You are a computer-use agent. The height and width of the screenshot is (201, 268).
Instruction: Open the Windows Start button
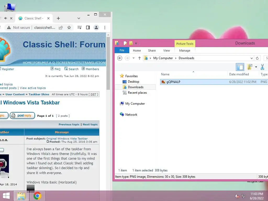click(x=6, y=196)
